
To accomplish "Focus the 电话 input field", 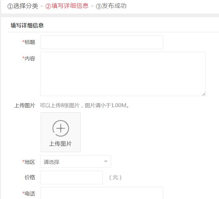I will pos(102,193).
